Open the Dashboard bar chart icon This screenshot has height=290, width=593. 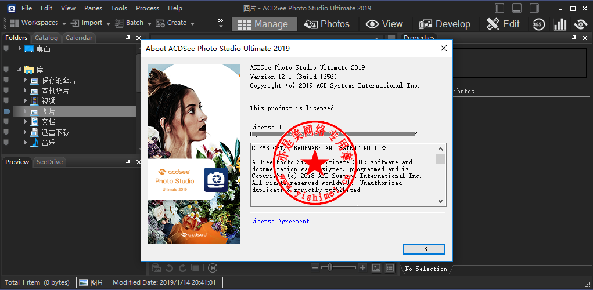(x=560, y=24)
